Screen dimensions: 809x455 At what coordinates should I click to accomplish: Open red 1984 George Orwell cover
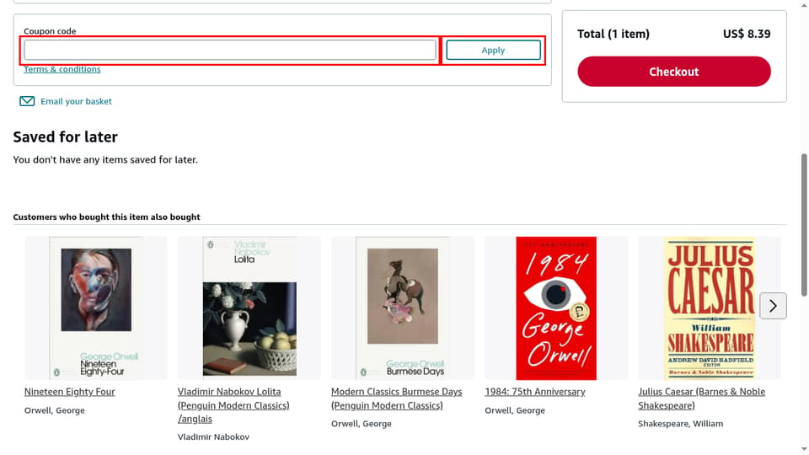(556, 308)
